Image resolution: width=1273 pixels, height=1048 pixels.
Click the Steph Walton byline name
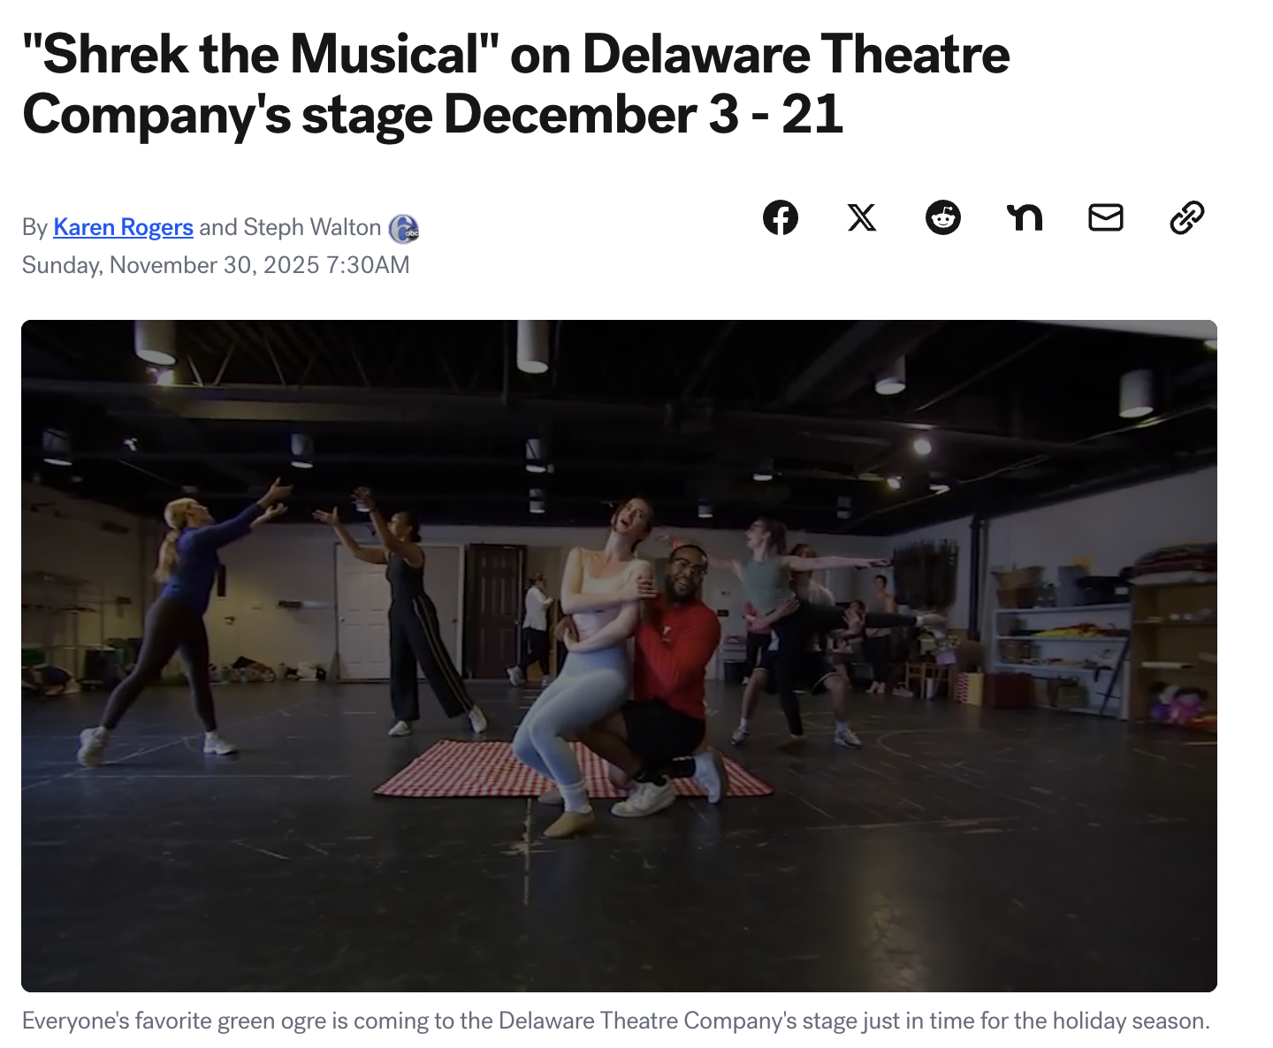312,227
